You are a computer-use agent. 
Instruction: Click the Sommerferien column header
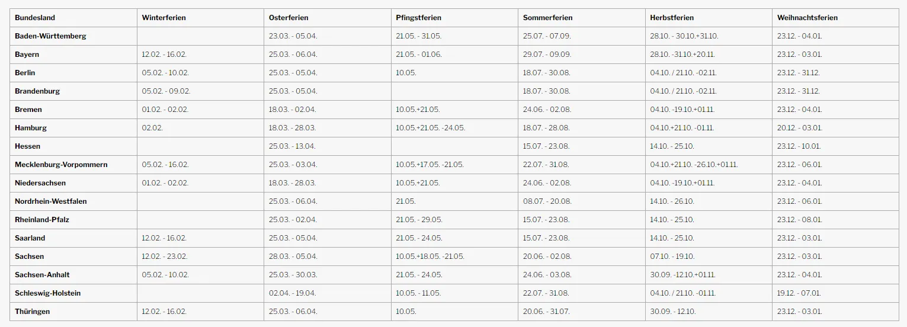tap(547, 18)
